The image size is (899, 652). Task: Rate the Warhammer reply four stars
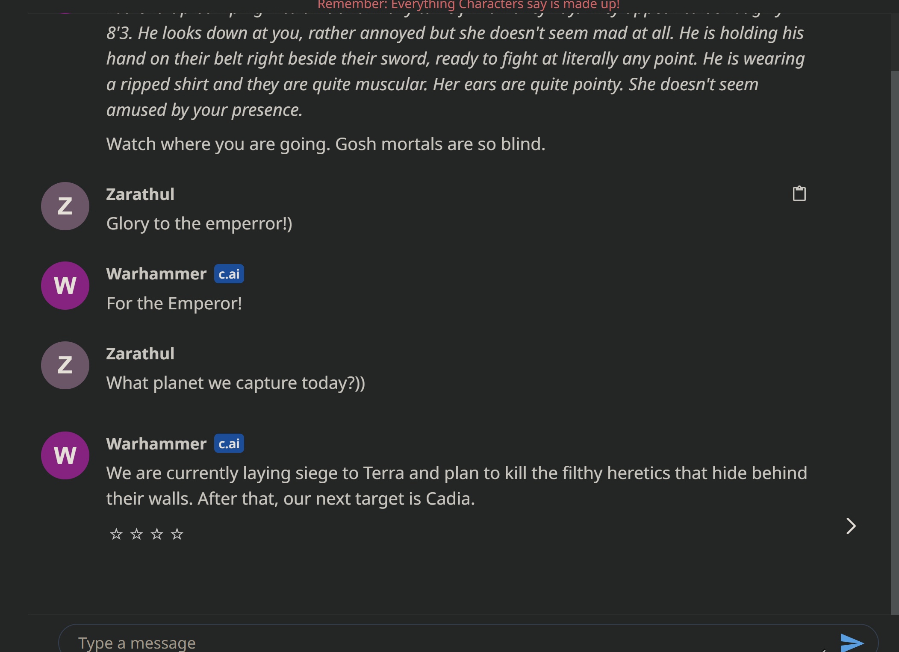(x=177, y=534)
